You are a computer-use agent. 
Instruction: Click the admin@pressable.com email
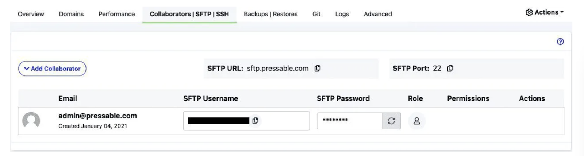coord(97,116)
